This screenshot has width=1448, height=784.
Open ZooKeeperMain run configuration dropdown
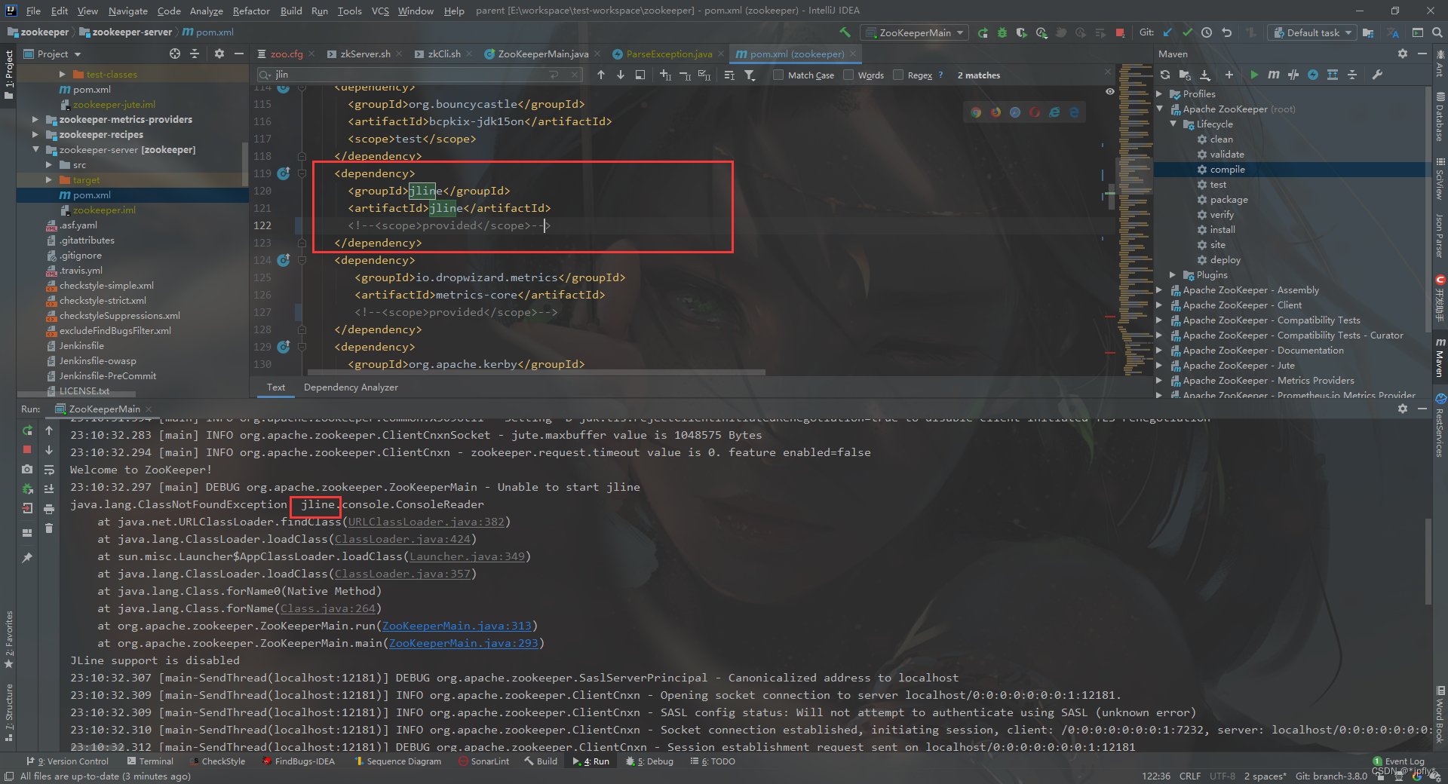tap(915, 32)
